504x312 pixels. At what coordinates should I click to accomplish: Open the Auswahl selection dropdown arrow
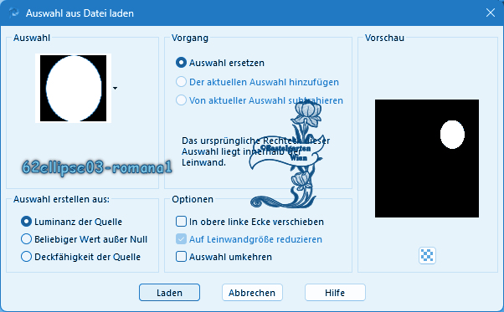[115, 88]
